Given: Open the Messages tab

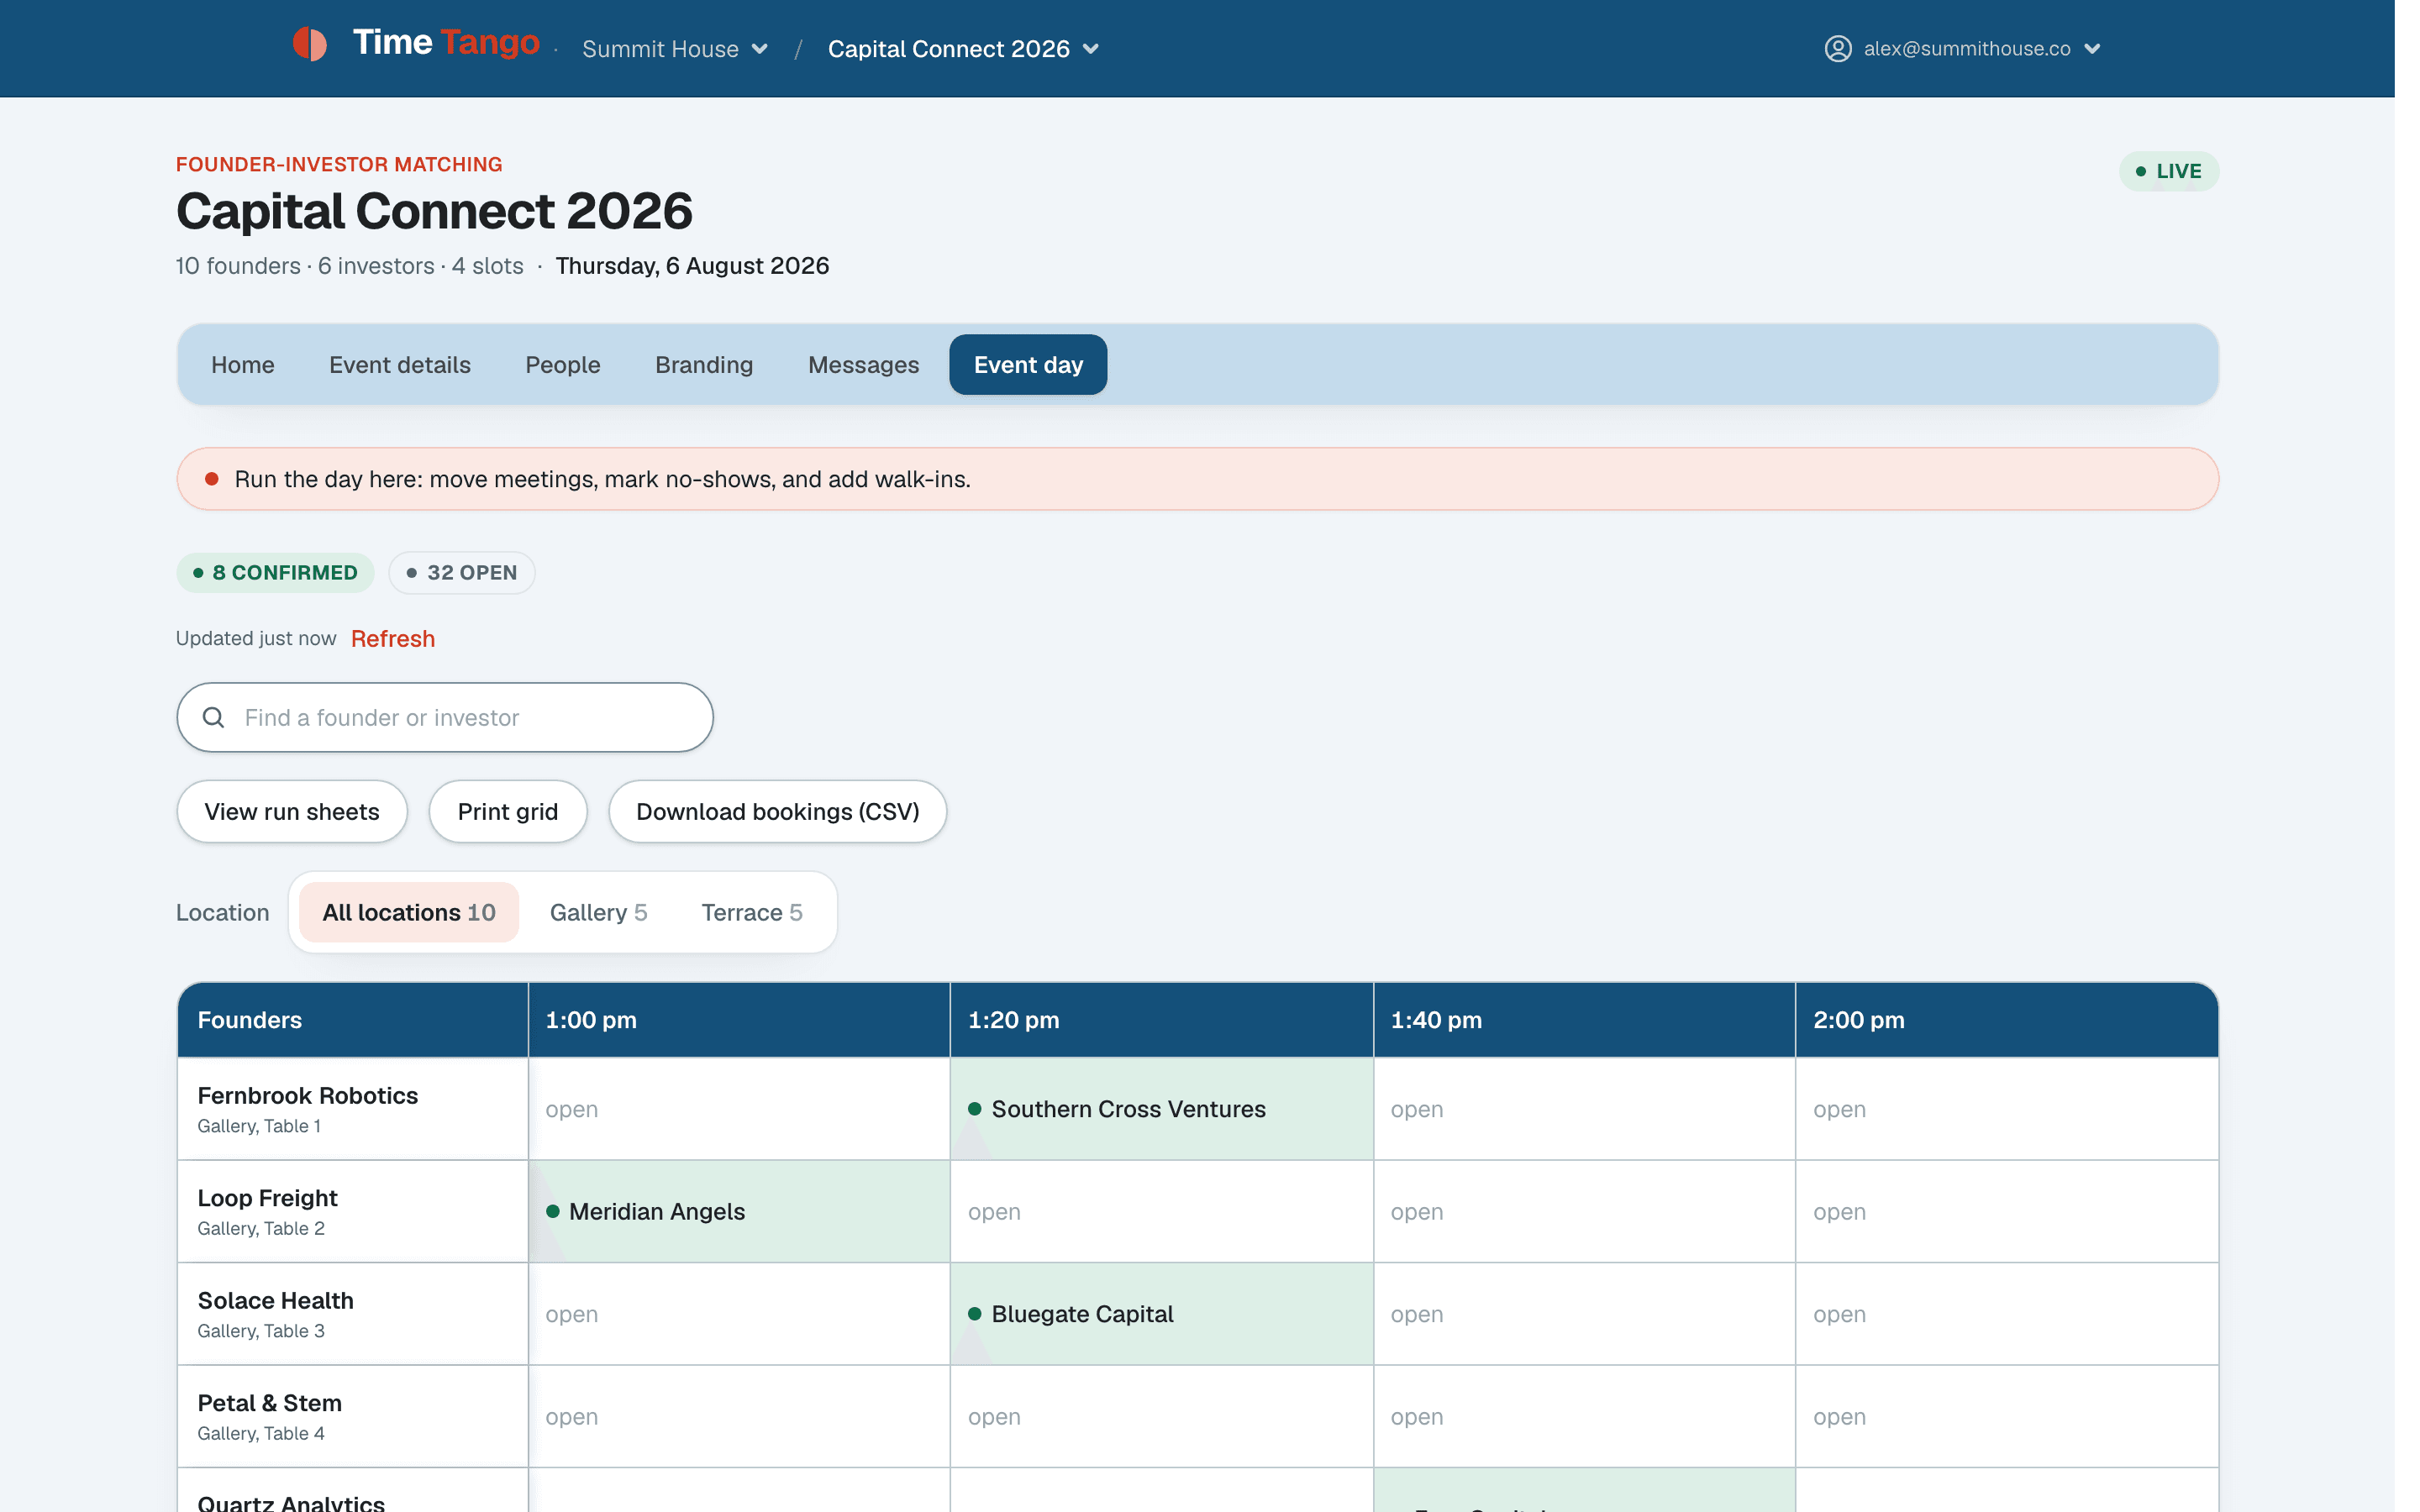Looking at the screenshot, I should [x=864, y=365].
